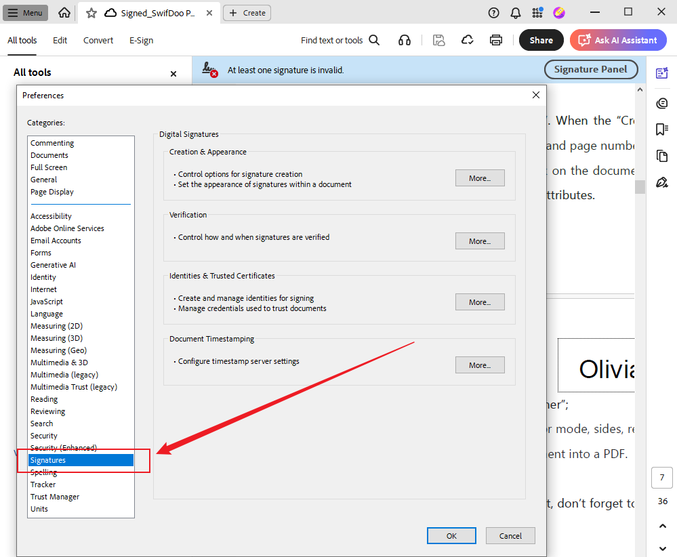The width and height of the screenshot is (677, 557).
Task: Star the current document as favorite
Action: tap(90, 12)
